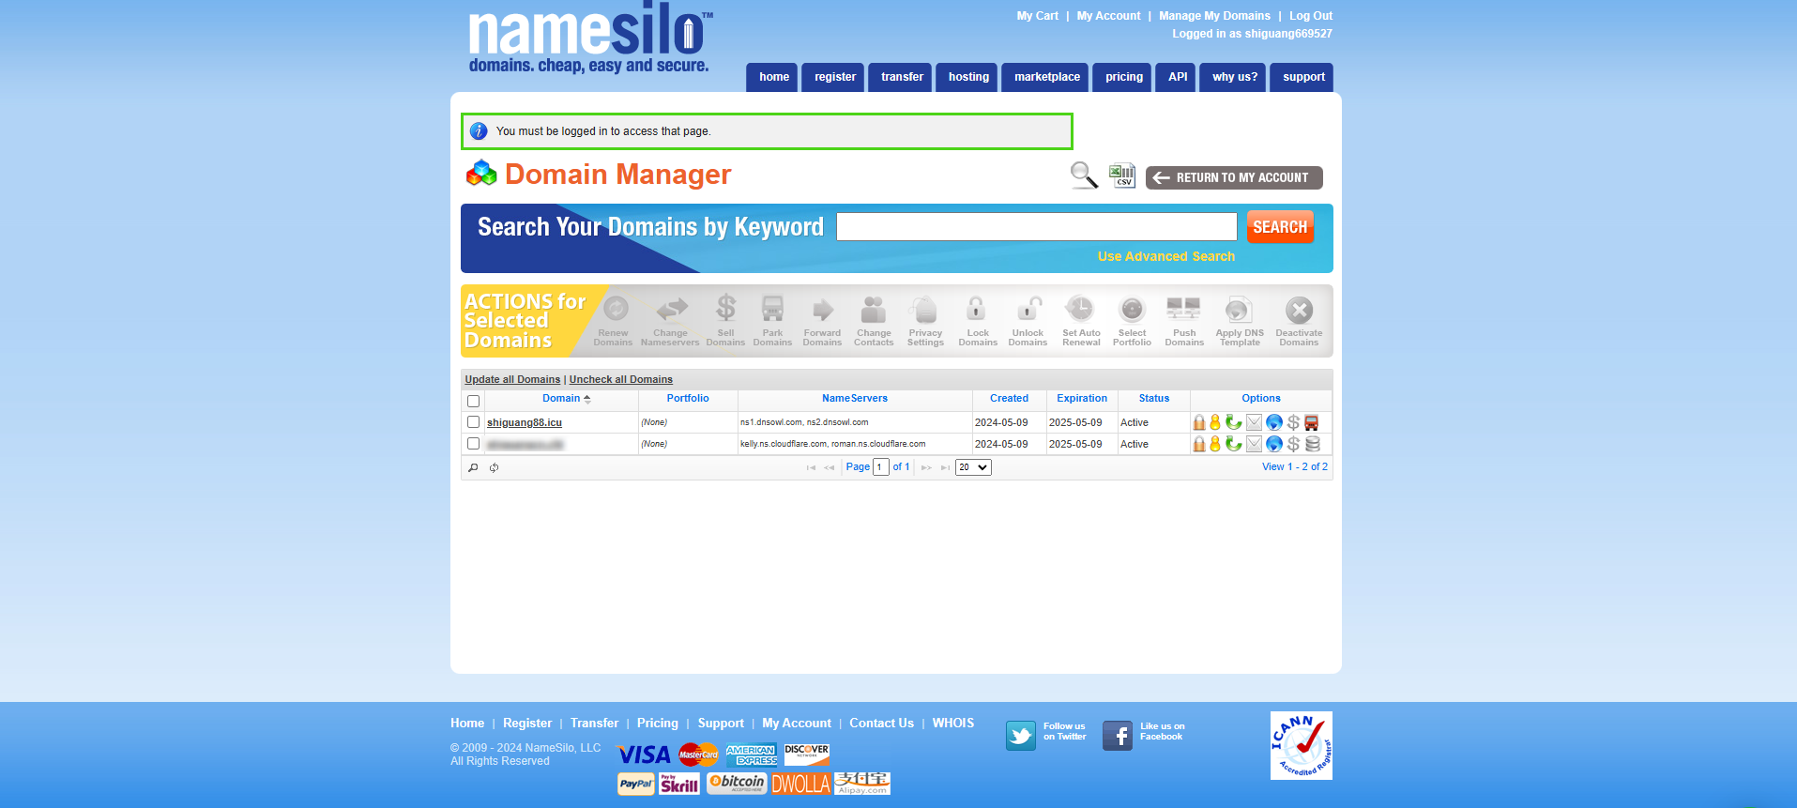Click the domain keyword search input field
This screenshot has height=808, width=1797.
pyautogui.click(x=1037, y=226)
